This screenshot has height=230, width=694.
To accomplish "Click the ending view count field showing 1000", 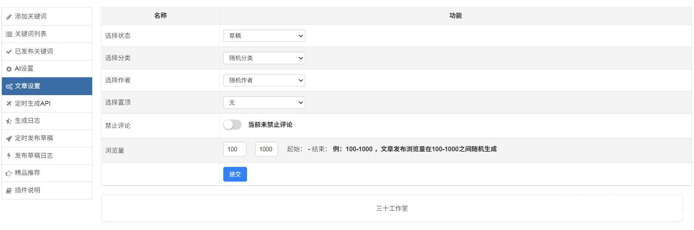I will (266, 149).
